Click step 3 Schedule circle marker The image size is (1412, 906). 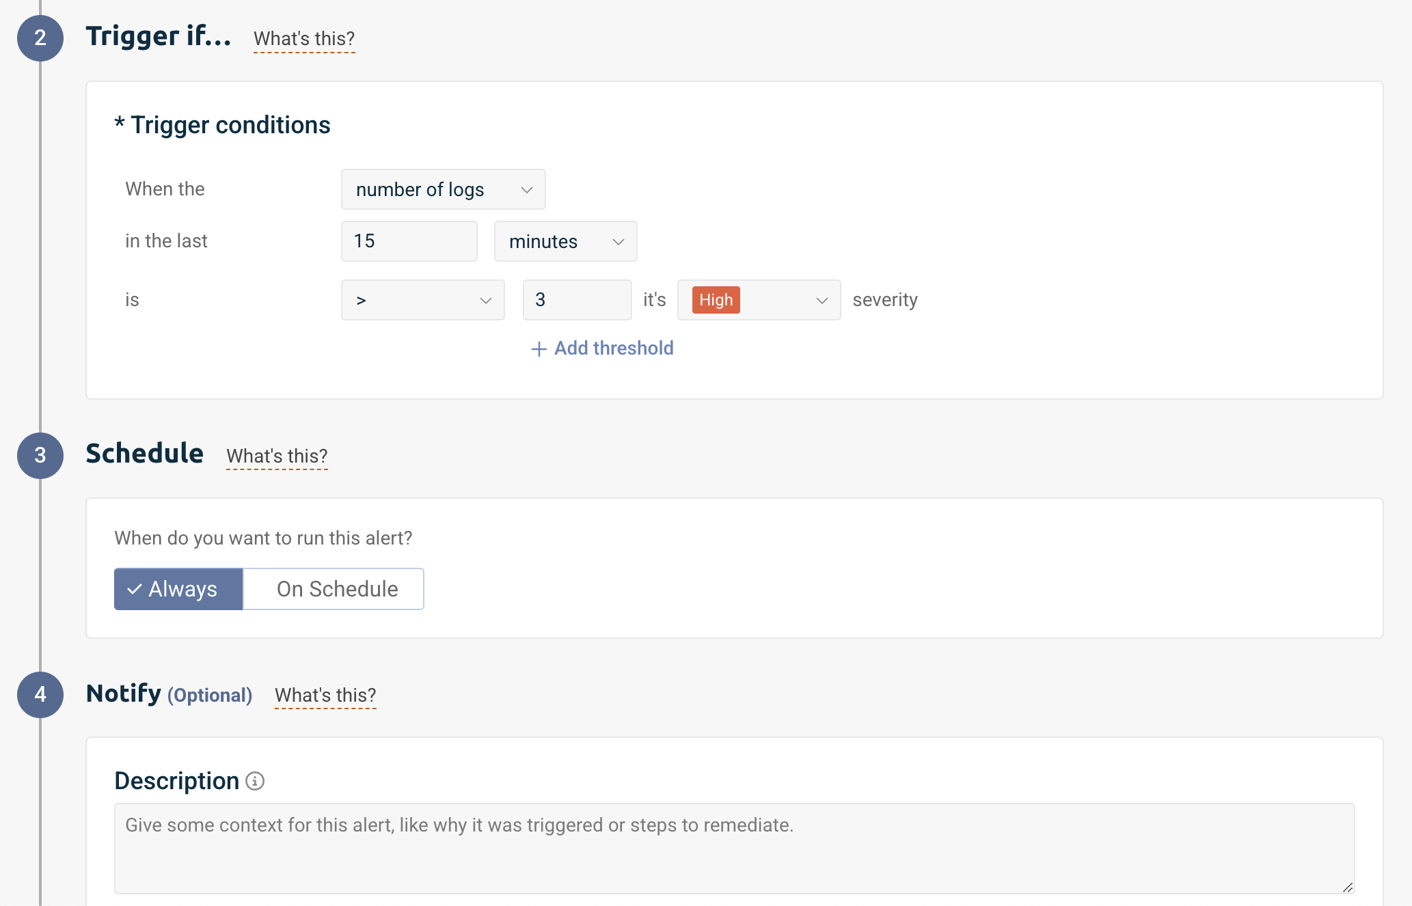click(x=40, y=455)
